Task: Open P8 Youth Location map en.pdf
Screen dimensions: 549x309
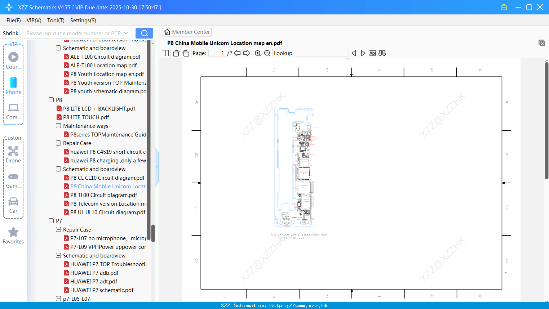Action: pos(107,74)
